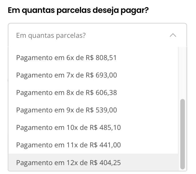Viewport: 196px width, 174px height.
Task: Click the 'Em quantas parcelas?' select field
Action: click(97, 35)
